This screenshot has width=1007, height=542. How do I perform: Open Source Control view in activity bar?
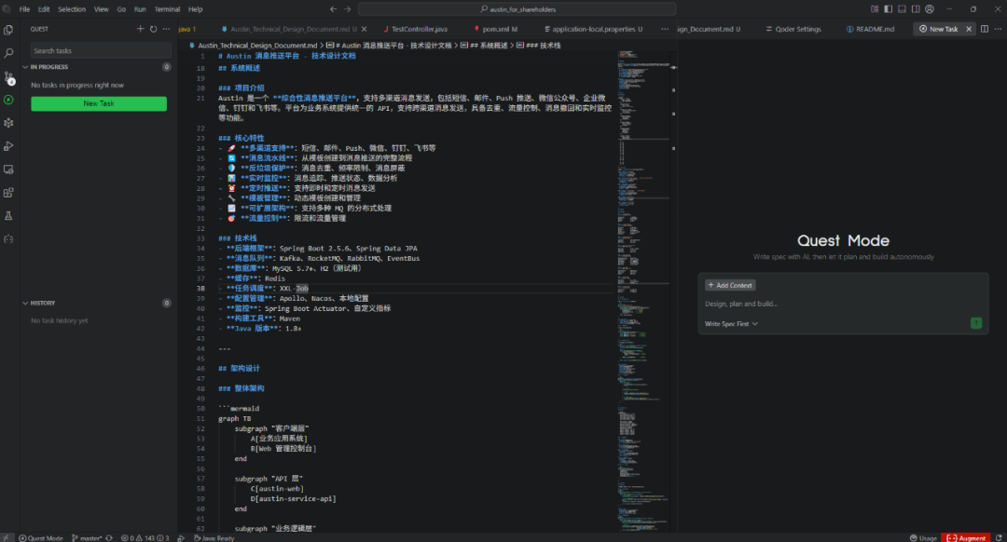8,77
